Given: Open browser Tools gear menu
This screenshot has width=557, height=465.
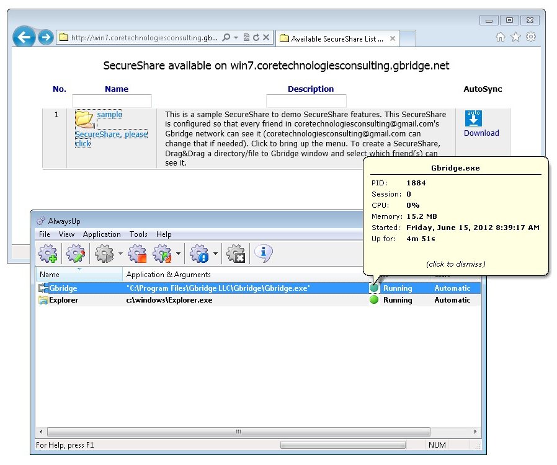Looking at the screenshot, I should point(531,37).
